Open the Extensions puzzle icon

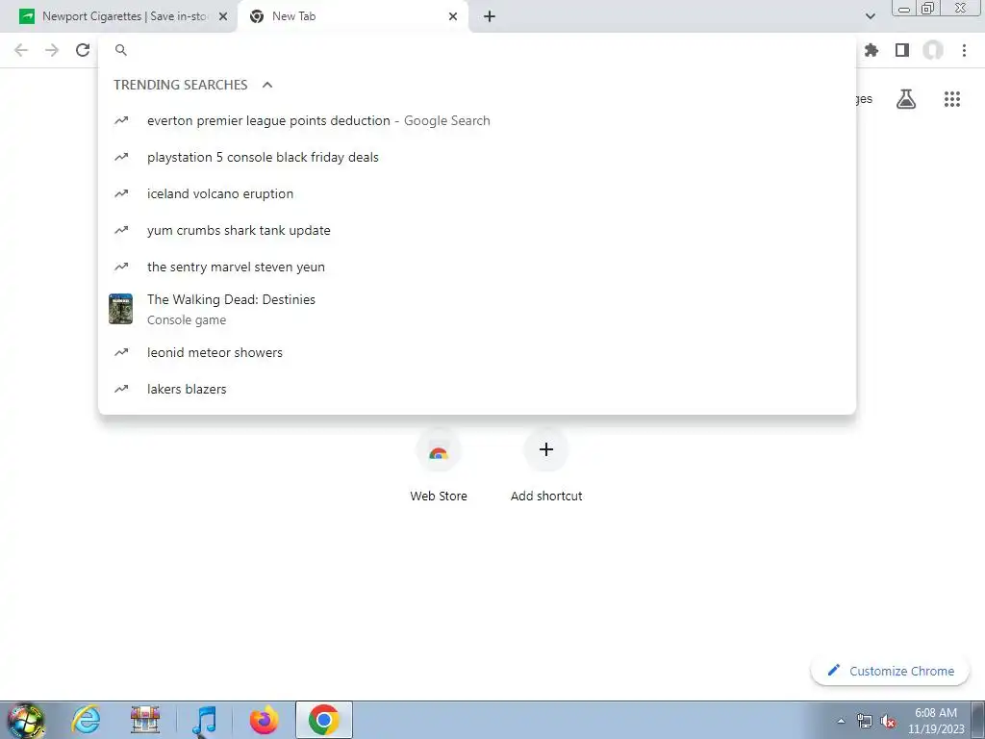(871, 50)
